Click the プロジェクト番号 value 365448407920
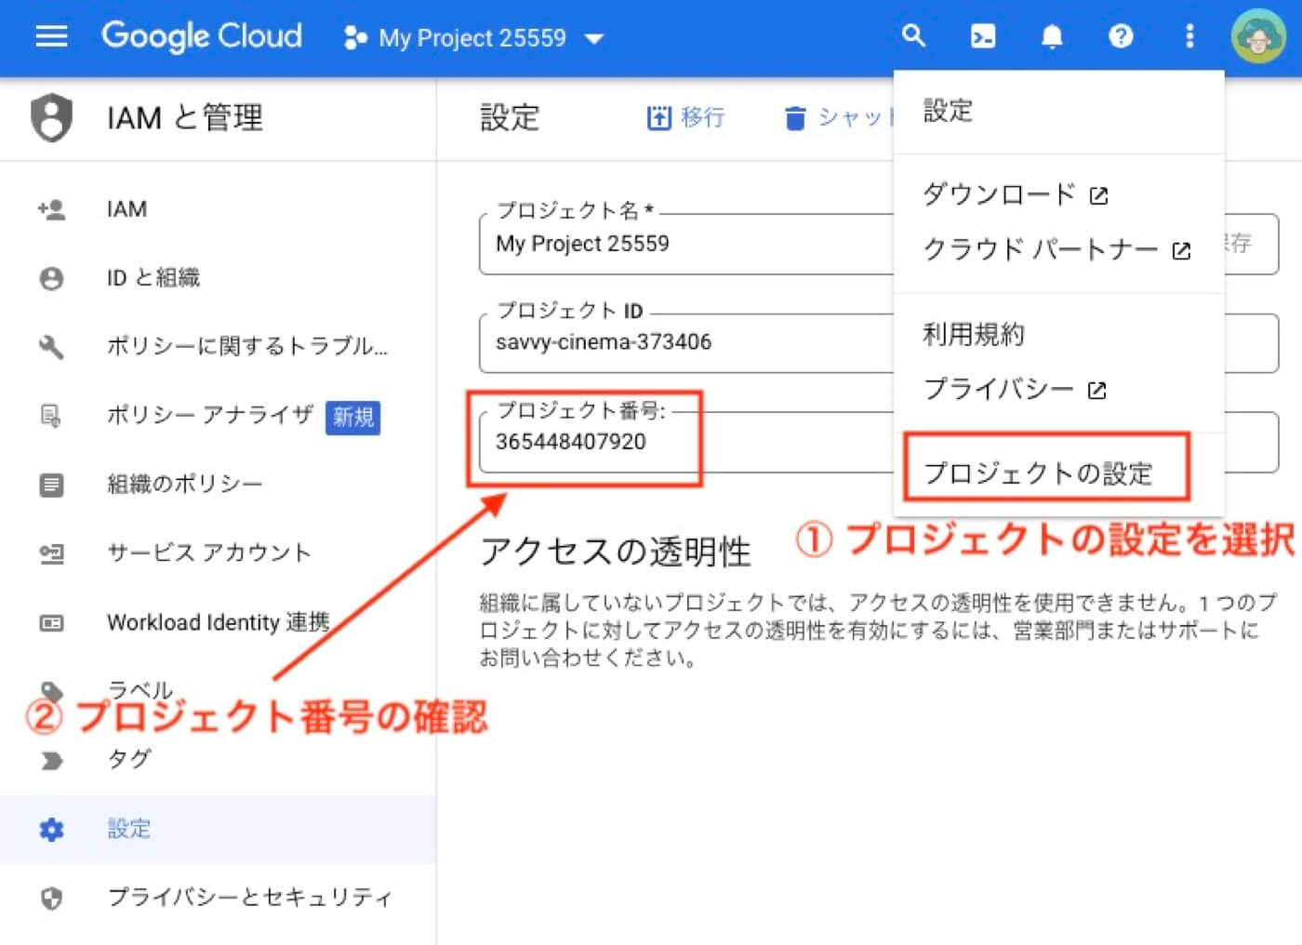 point(570,441)
